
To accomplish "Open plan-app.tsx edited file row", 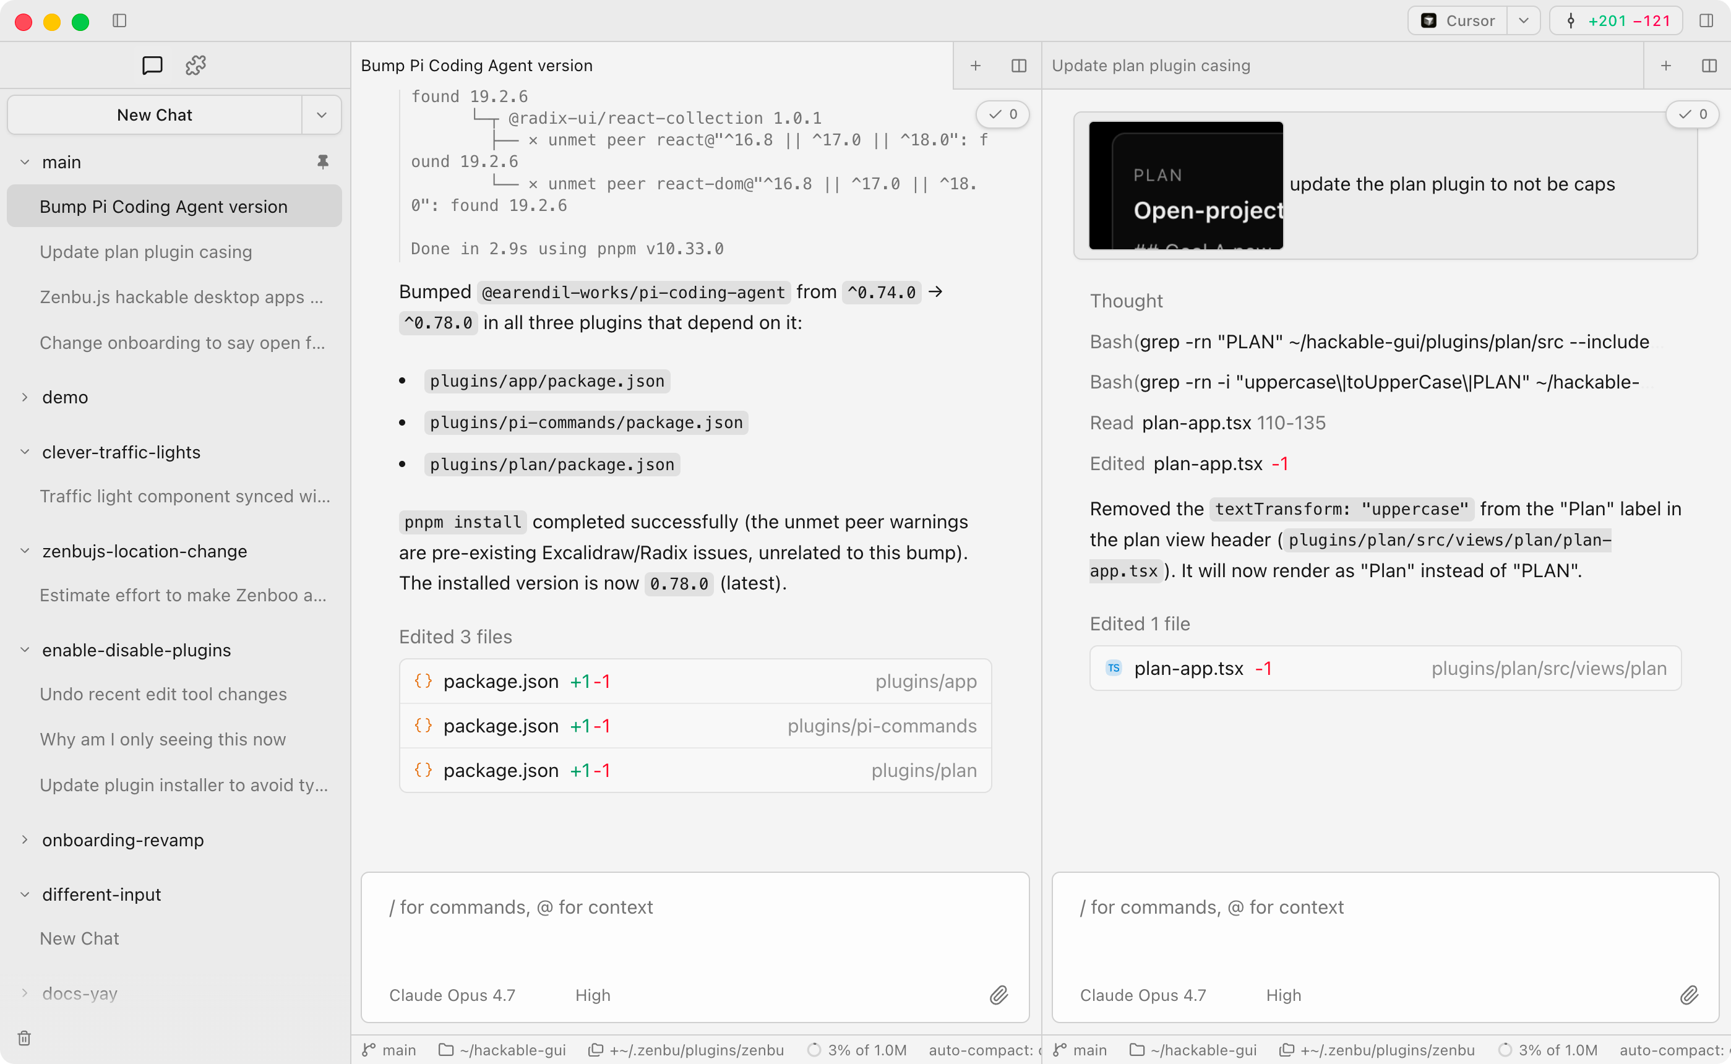I will (x=1386, y=669).
